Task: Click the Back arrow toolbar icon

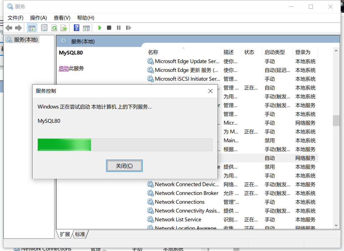Action: (x=9, y=28)
